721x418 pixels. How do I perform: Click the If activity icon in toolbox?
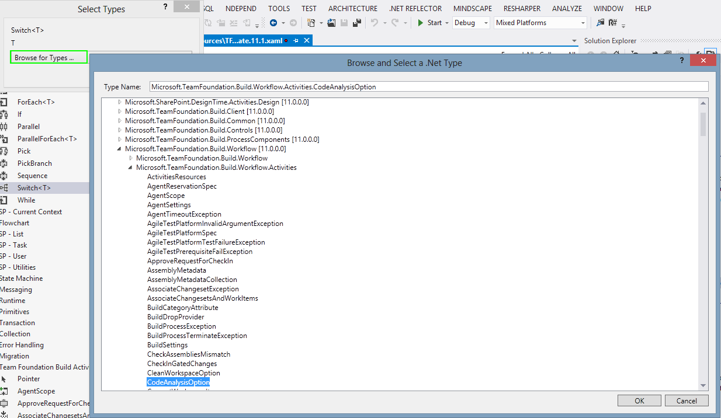pyautogui.click(x=5, y=114)
